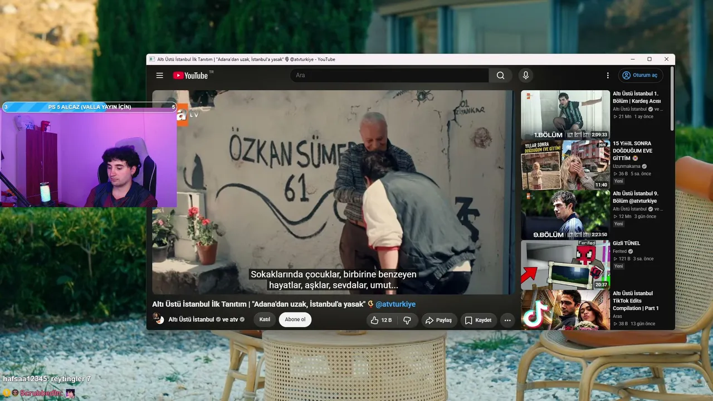Click the Aras channel name
Viewport: 713px width, 401px height.
(617, 316)
